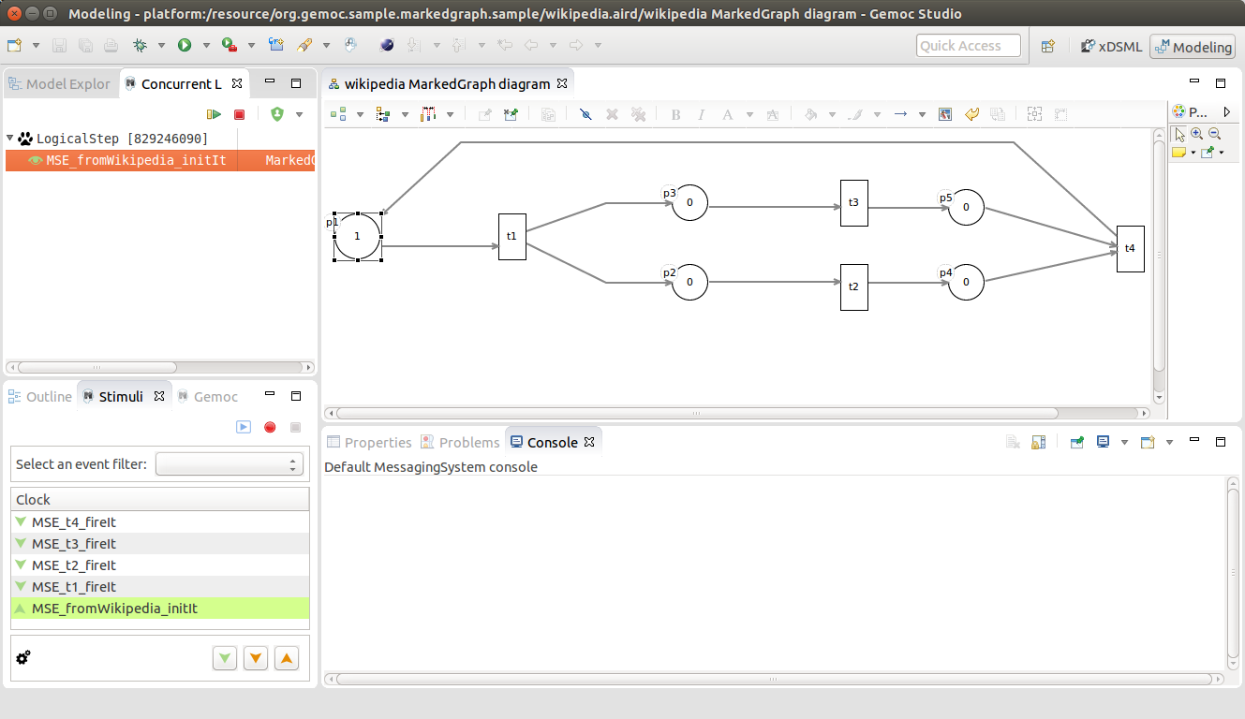Click the red record button in Stimuli panel
Viewport: 1245px width, 719px height.
point(270,427)
